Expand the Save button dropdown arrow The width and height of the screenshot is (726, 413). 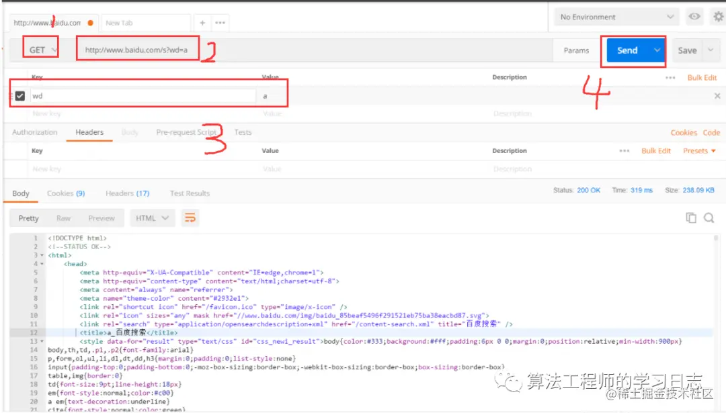(x=711, y=50)
